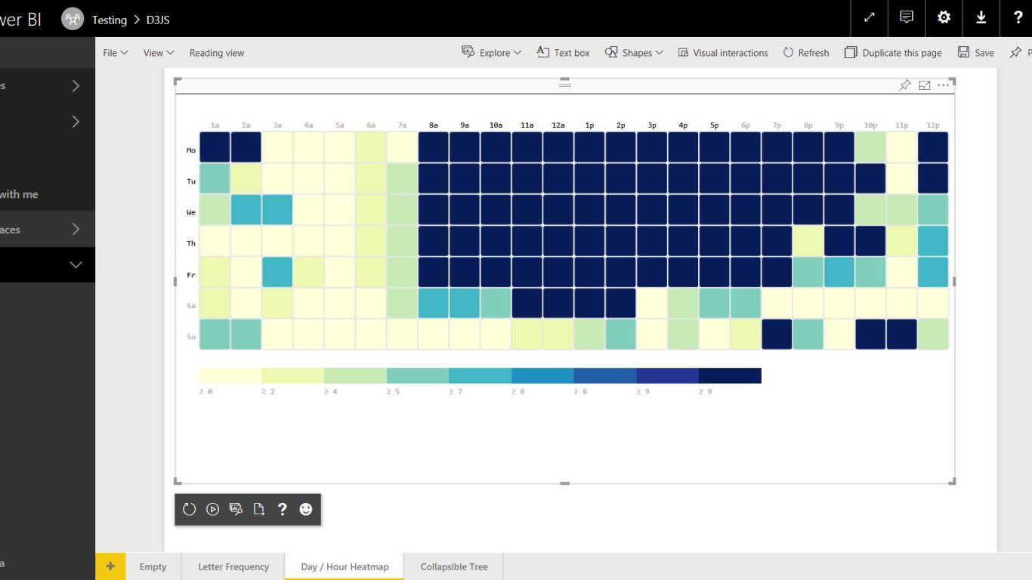
Task: Add a new report page with plus
Action: 110,566
